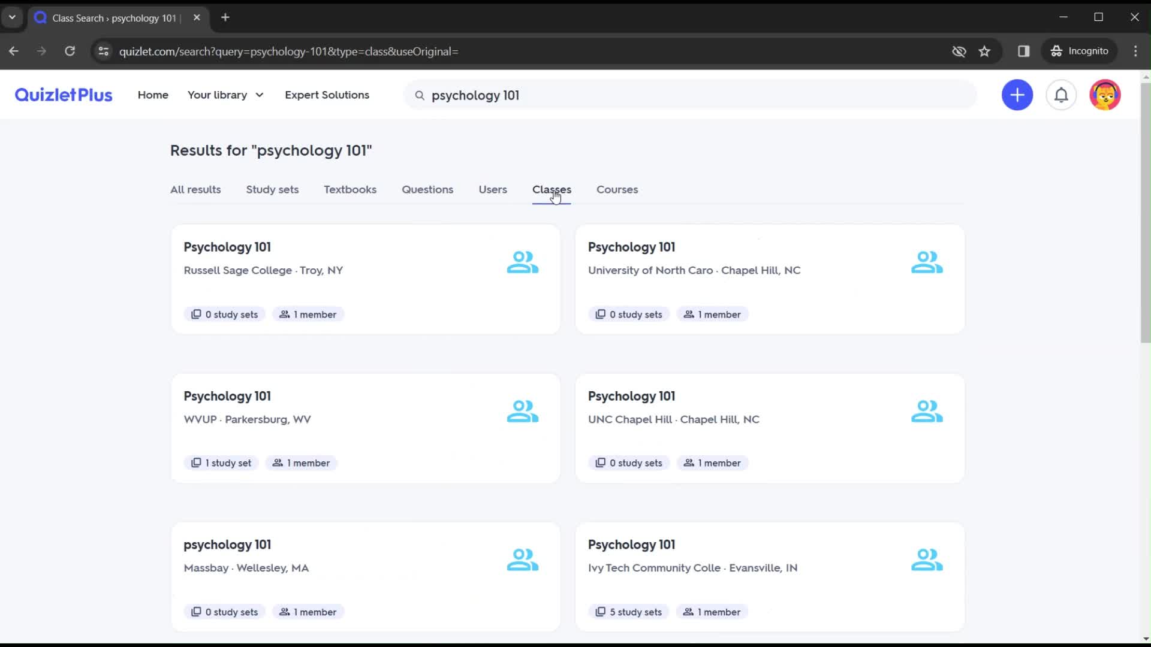
Task: Toggle the bookmark star icon in address bar
Action: [x=986, y=52]
